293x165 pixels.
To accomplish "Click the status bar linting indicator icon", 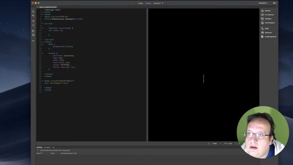I will 209,143.
